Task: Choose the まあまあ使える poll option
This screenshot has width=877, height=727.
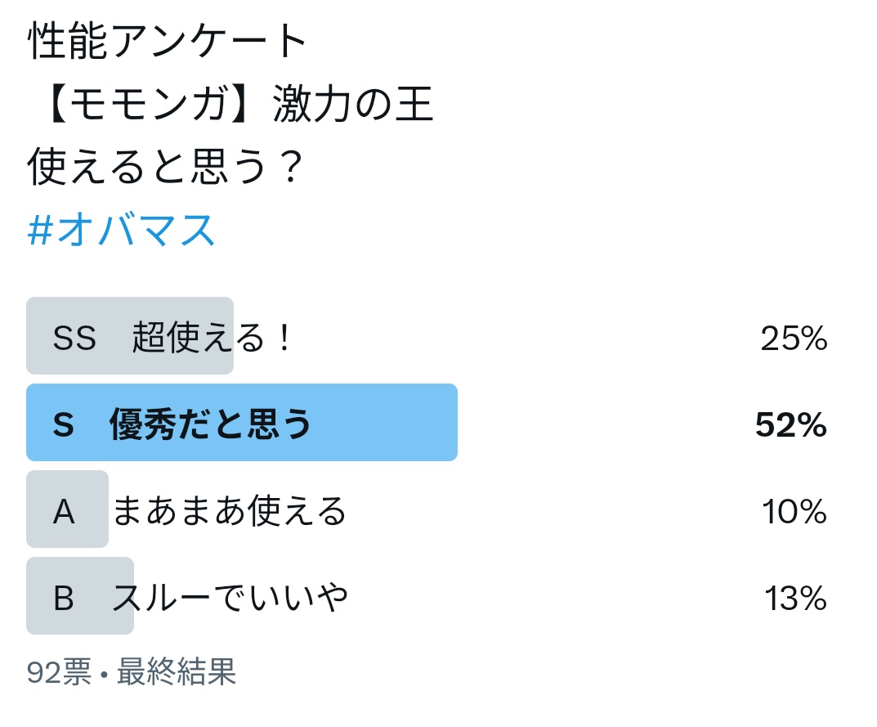Action: (230, 513)
